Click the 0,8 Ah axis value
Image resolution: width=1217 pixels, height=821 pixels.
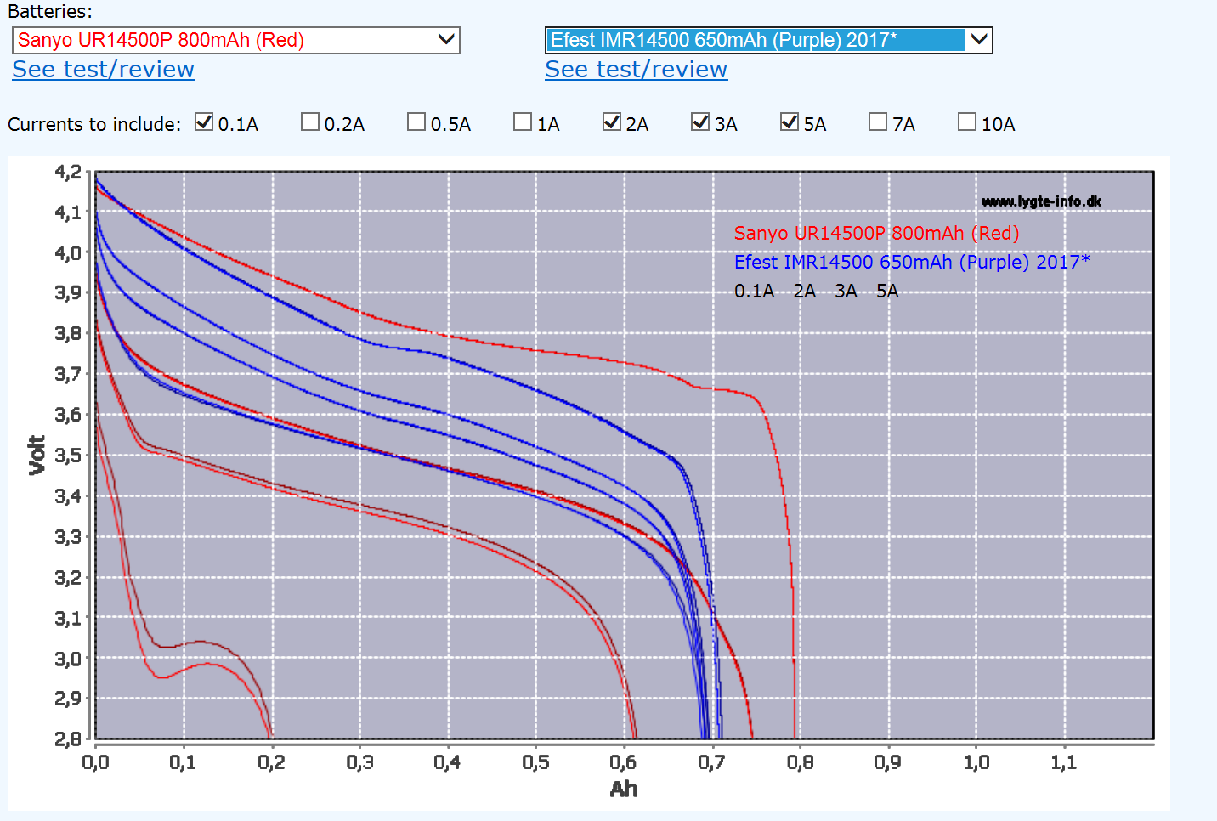point(800,762)
